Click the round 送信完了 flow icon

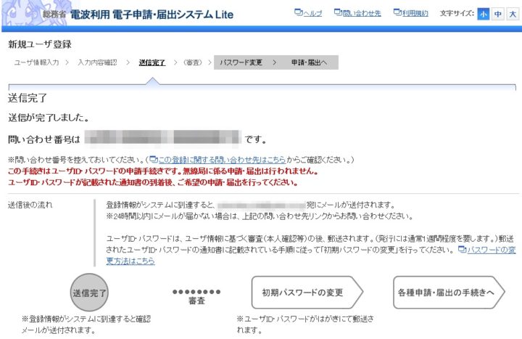(90, 293)
